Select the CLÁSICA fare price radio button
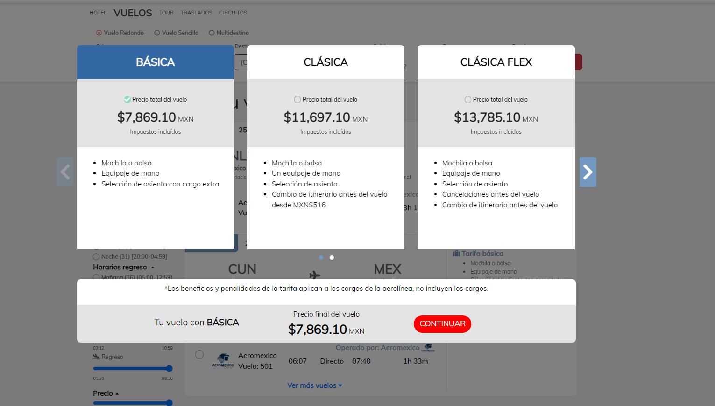This screenshot has width=715, height=406. coord(297,99)
